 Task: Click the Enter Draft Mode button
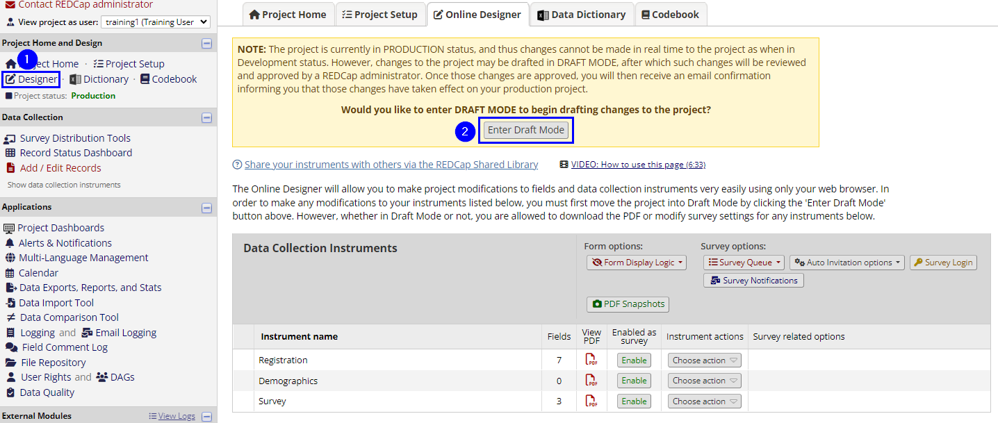pos(526,130)
